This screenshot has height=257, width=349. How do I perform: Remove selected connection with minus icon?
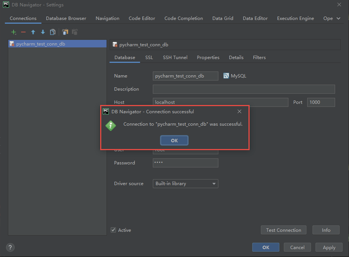click(x=23, y=32)
